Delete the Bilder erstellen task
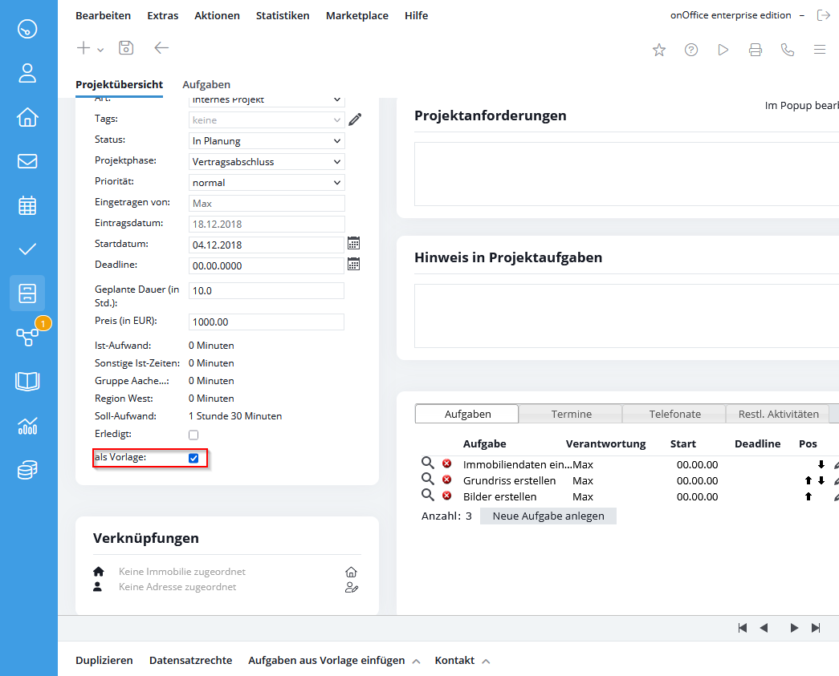839x676 pixels. (446, 496)
